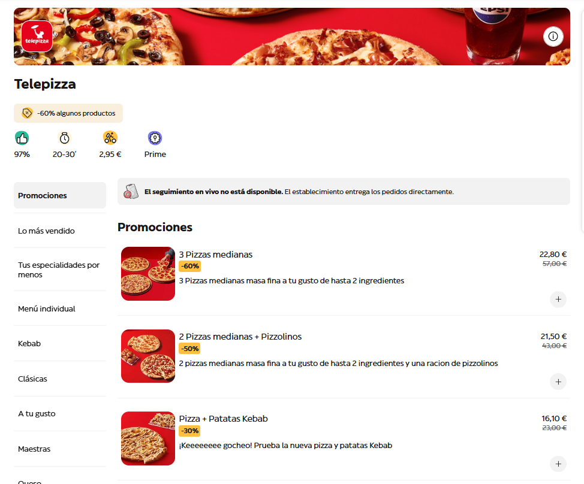Add 2 Pizzas medianas + Pizzolinos with its plus button

click(x=558, y=382)
